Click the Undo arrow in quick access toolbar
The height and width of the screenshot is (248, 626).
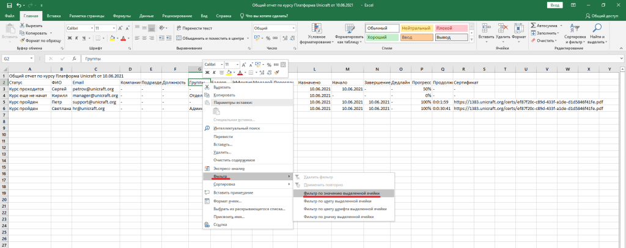[x=20, y=5]
